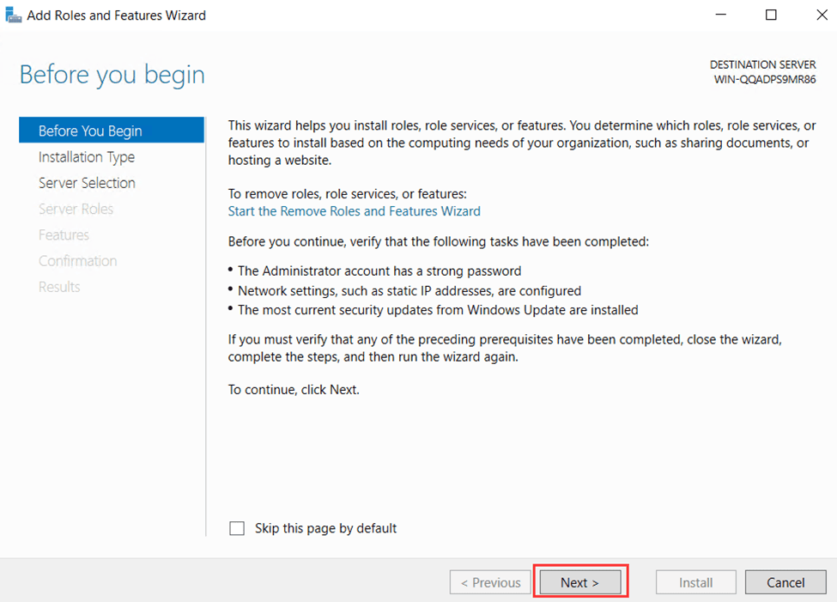Click the Install button
Image resolution: width=837 pixels, height=602 pixels.
click(x=695, y=582)
